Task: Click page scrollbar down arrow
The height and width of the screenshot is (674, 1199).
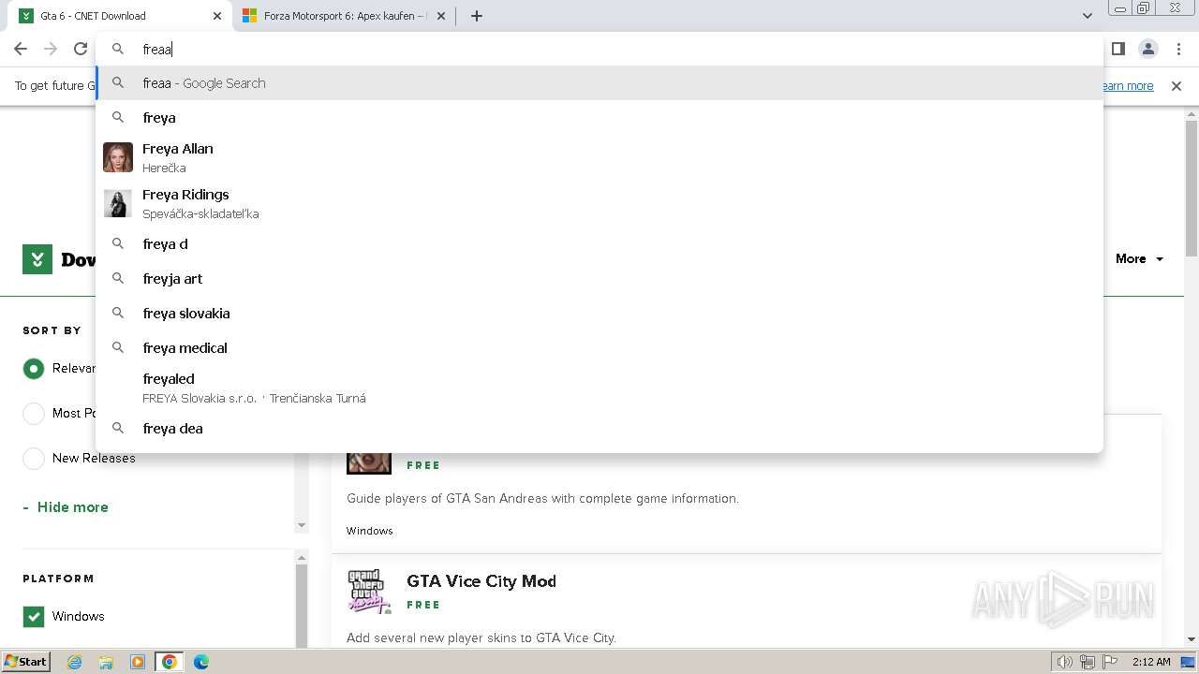Action: pyautogui.click(x=1192, y=640)
